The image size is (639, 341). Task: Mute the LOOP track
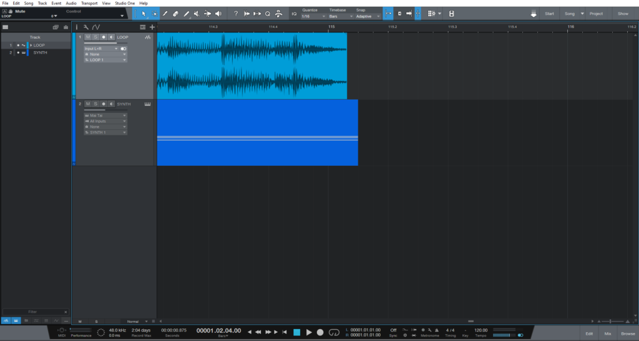pos(87,37)
